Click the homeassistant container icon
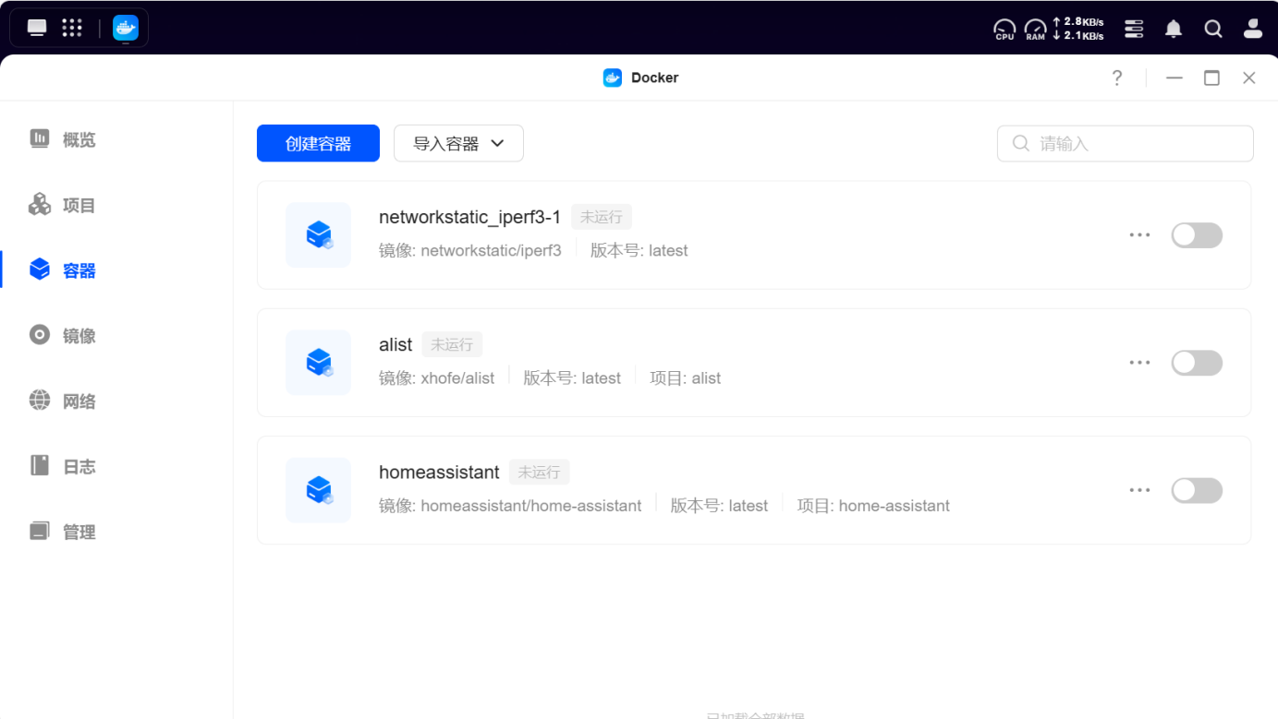 [318, 490]
